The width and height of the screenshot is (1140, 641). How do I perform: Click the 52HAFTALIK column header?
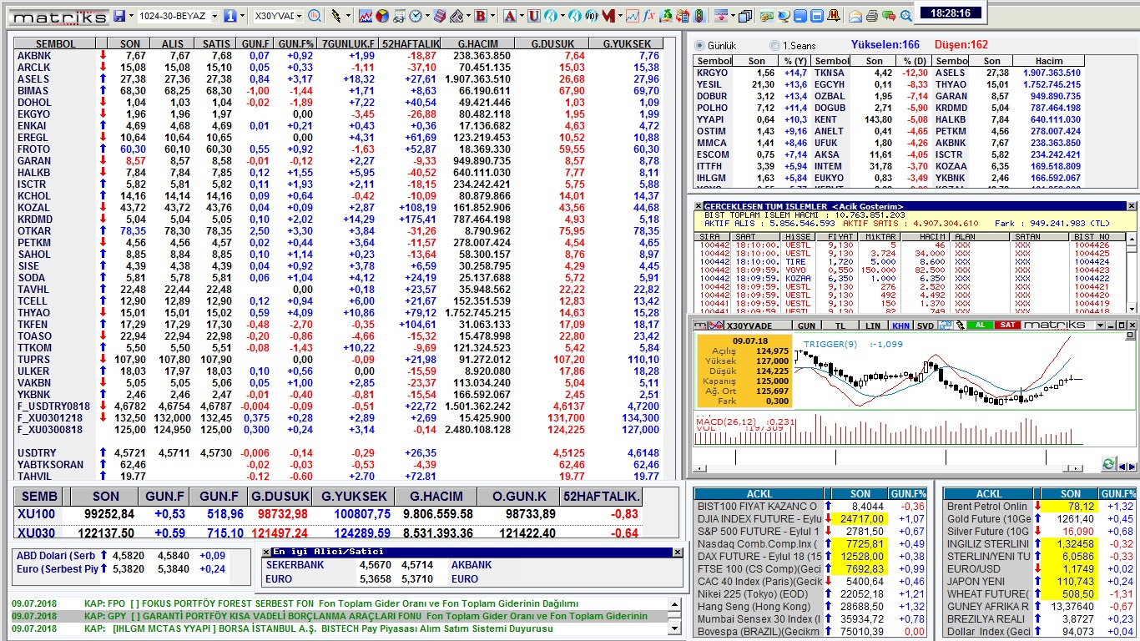tap(410, 43)
